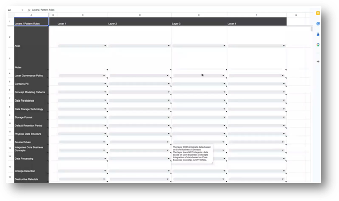This screenshot has width=339, height=201.
Task: Open Google Tasks from the side panel
Action: 318,24
